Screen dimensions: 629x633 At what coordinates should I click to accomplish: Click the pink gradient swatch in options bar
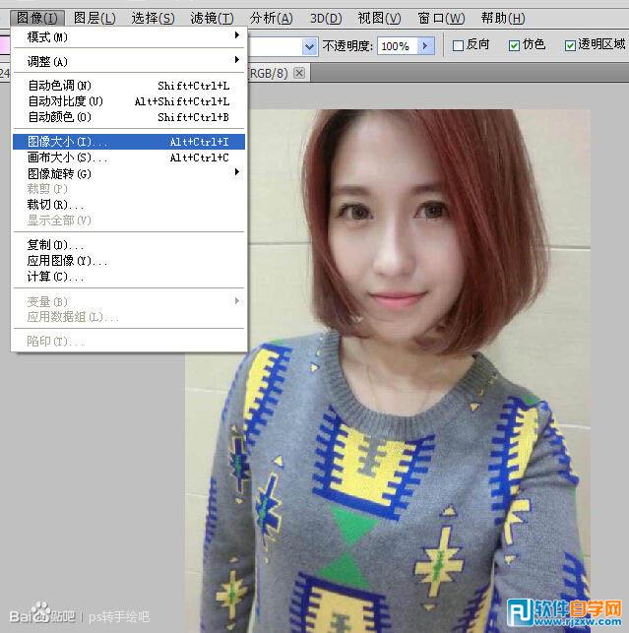pos(5,45)
